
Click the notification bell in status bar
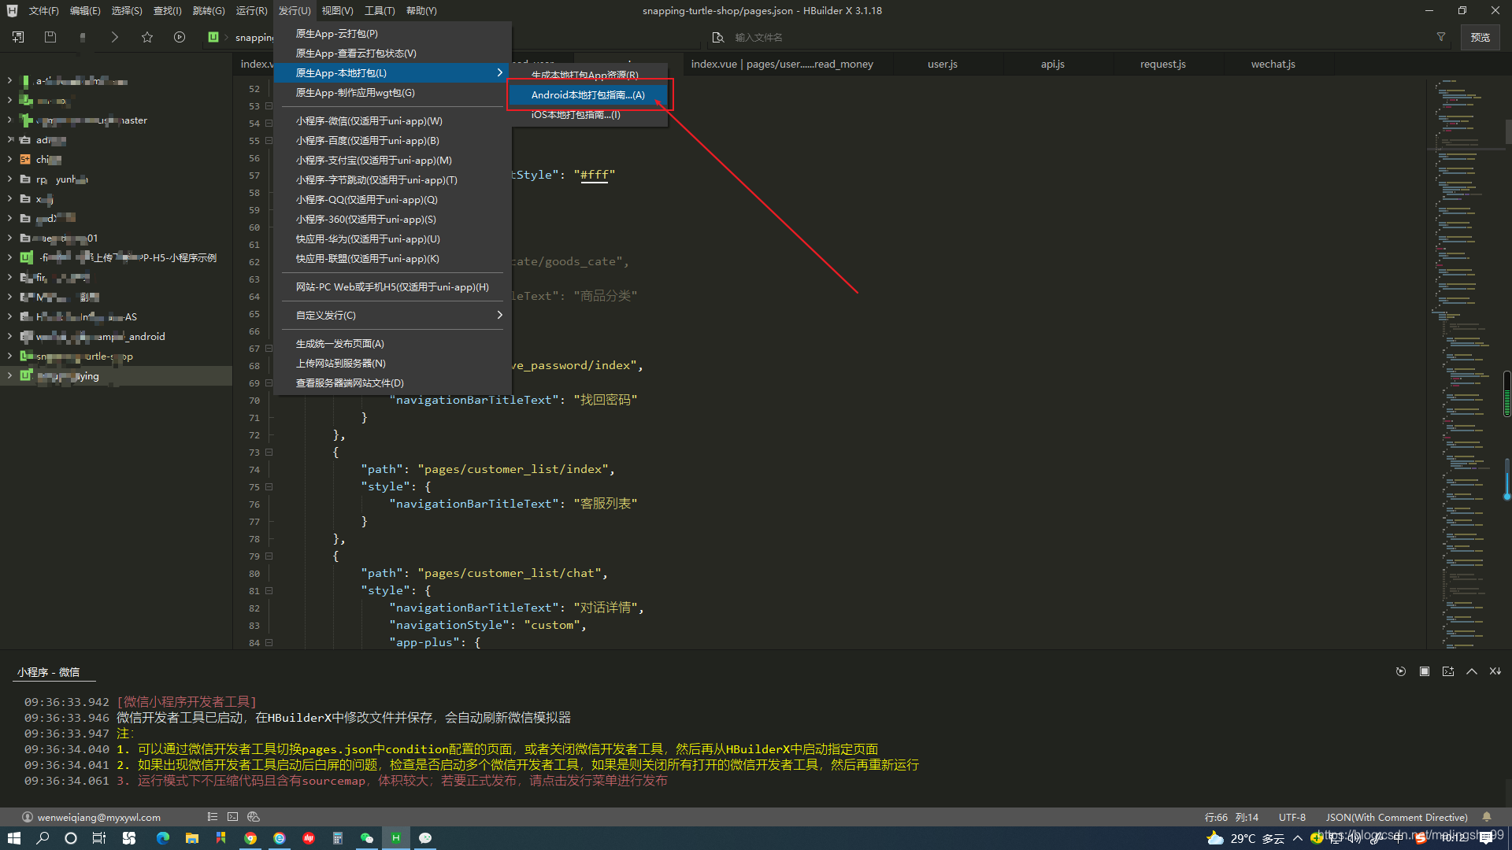(x=1487, y=817)
